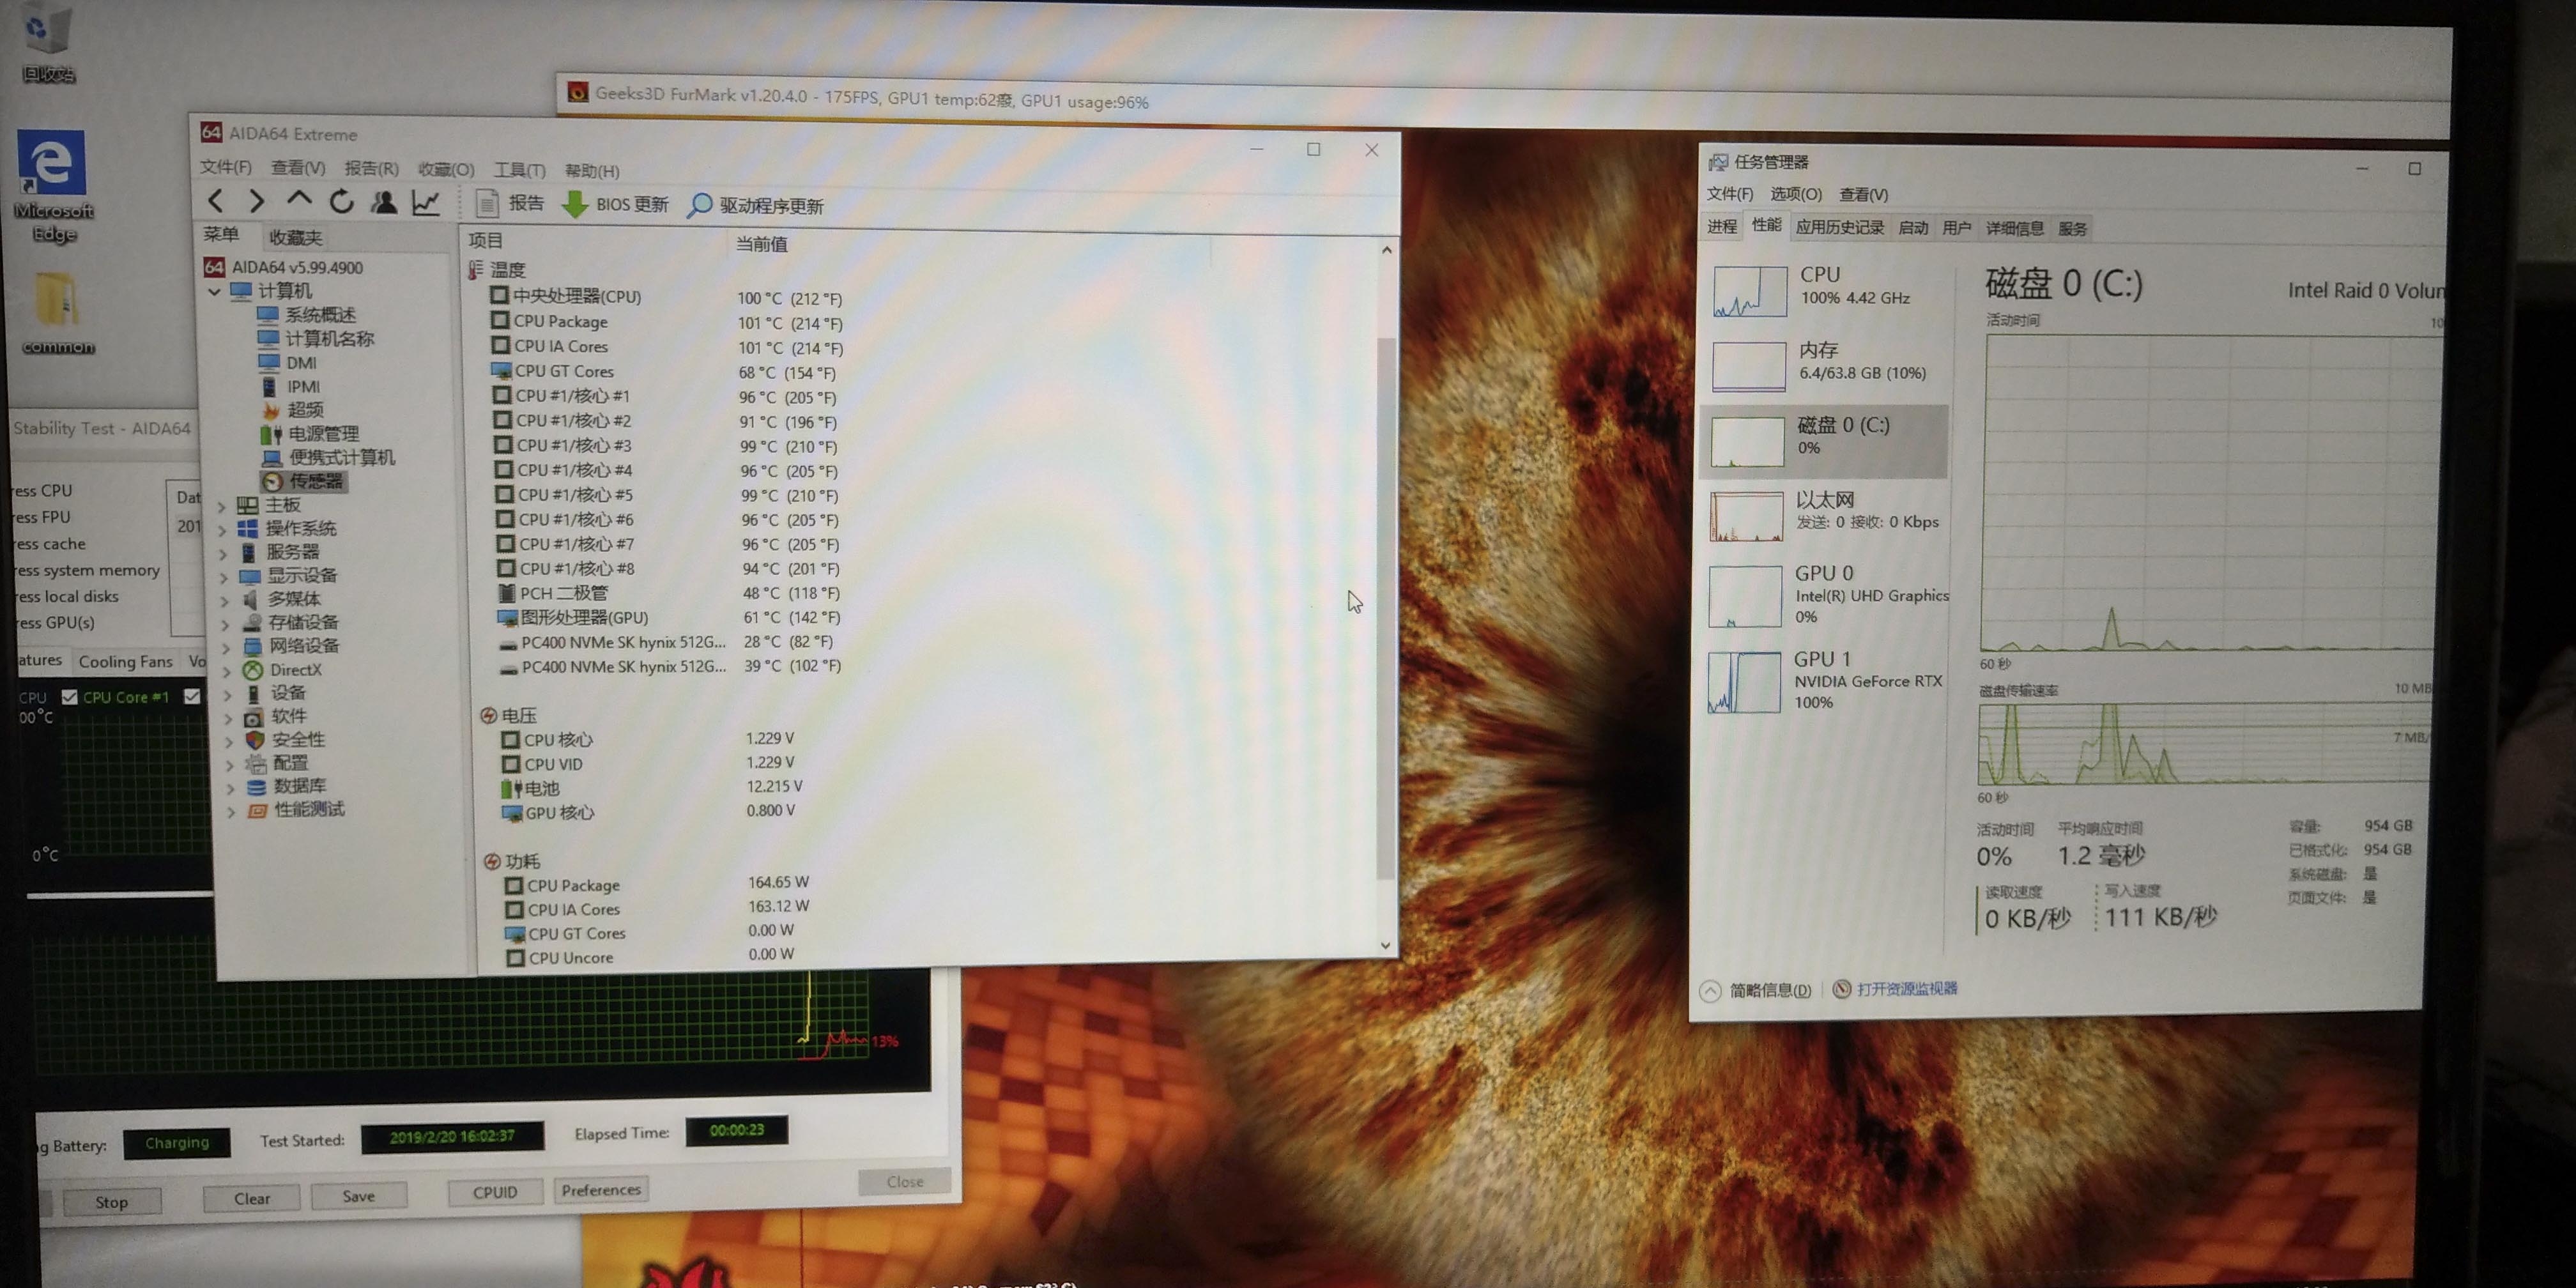Open the common folder desktop icon

(57, 313)
